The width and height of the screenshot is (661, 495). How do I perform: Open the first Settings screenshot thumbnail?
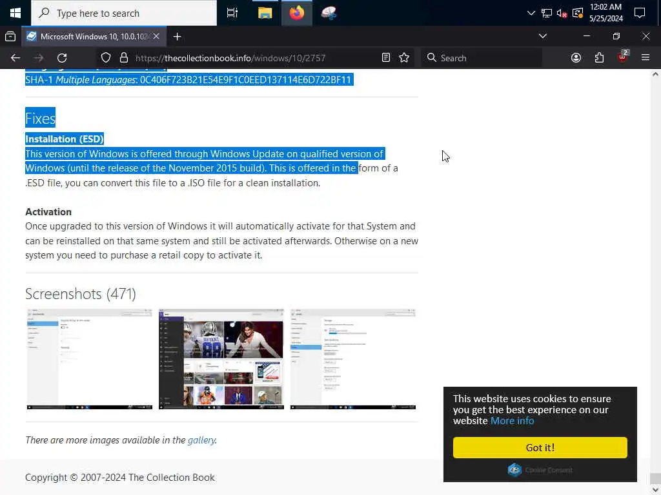tap(89, 358)
